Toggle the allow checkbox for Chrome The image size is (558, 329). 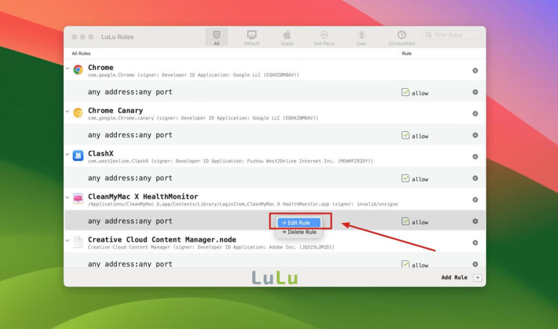[x=405, y=92]
